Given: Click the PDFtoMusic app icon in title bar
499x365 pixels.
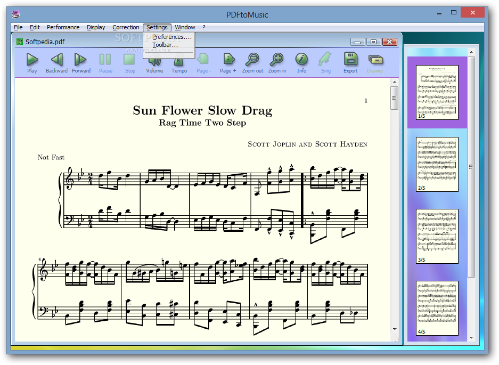Looking at the screenshot, I should [x=16, y=14].
